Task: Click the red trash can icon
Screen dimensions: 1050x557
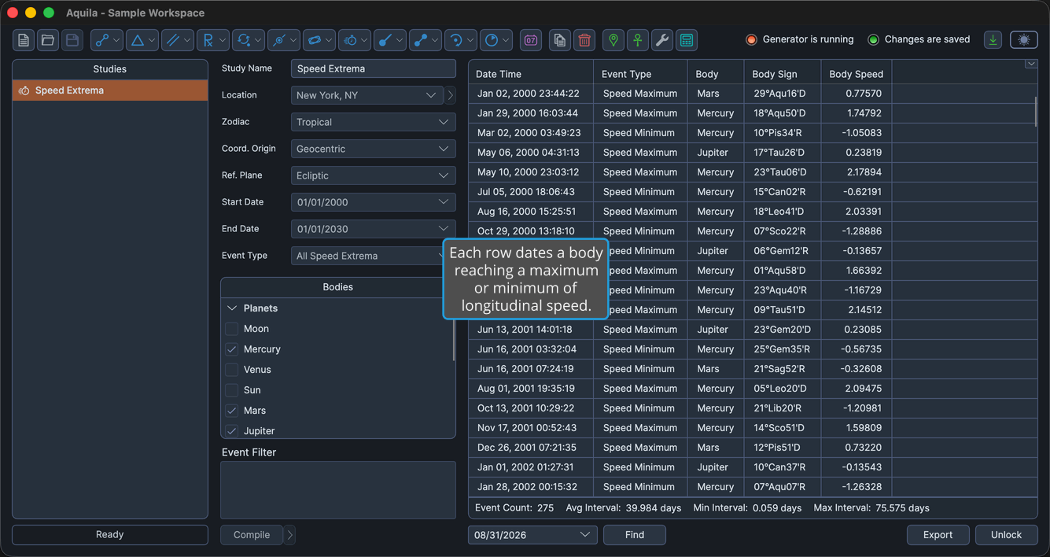Action: coord(584,40)
